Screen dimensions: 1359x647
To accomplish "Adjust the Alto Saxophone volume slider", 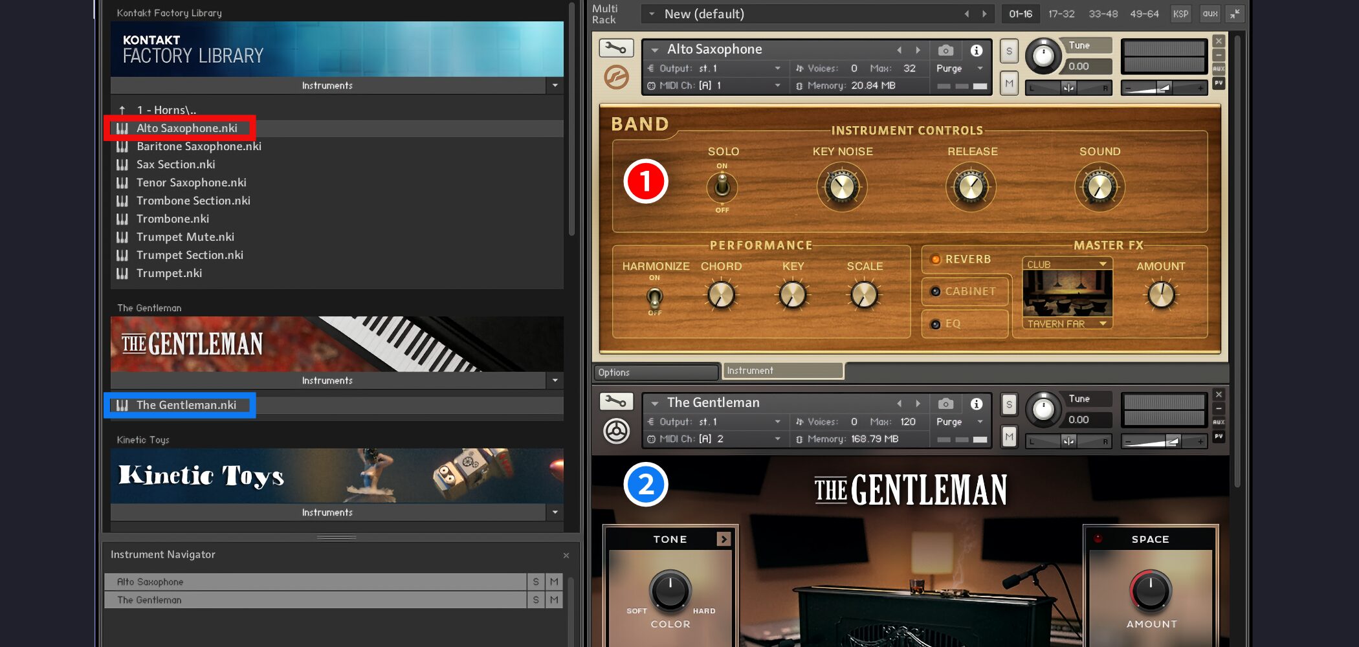I will [1164, 87].
